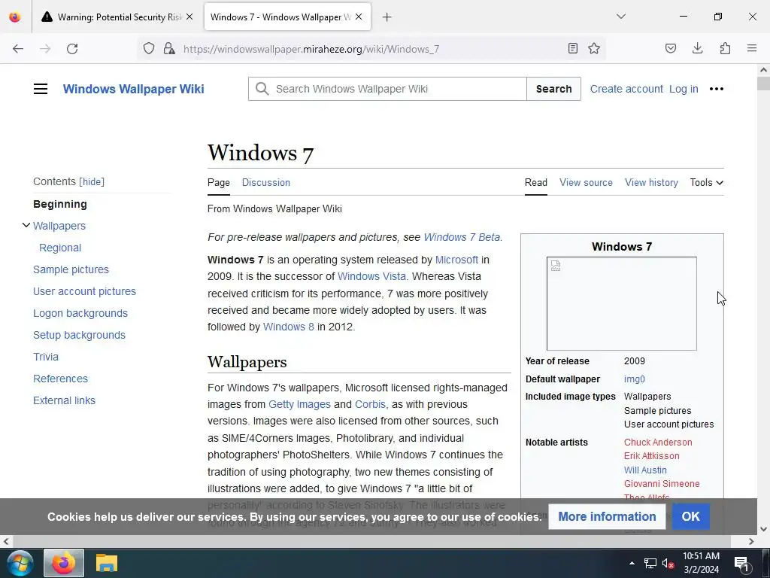Expand the Tools dropdown menu
Image resolution: width=770 pixels, height=578 pixels.
(x=706, y=182)
